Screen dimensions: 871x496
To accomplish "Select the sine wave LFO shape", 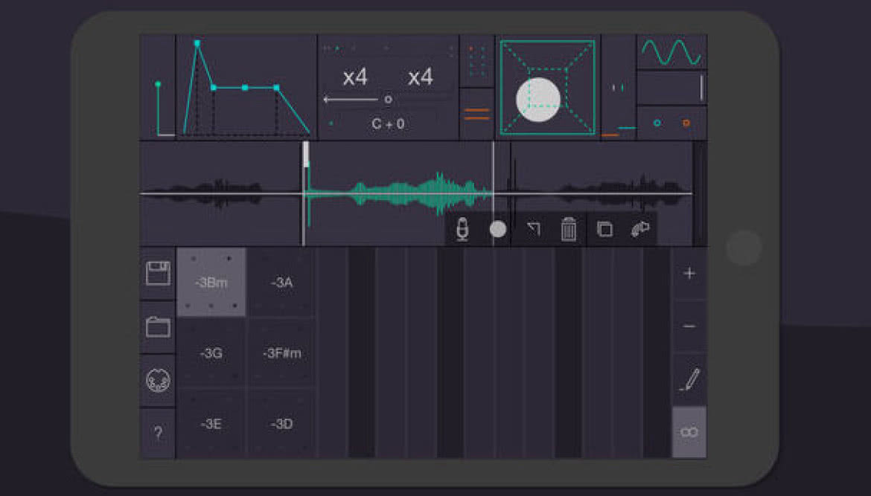I will click(671, 51).
